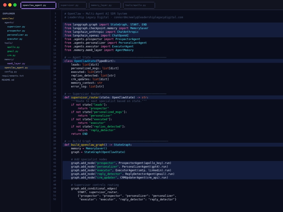Click graph = StateGraph(OpenClawState) line

pos(98,152)
